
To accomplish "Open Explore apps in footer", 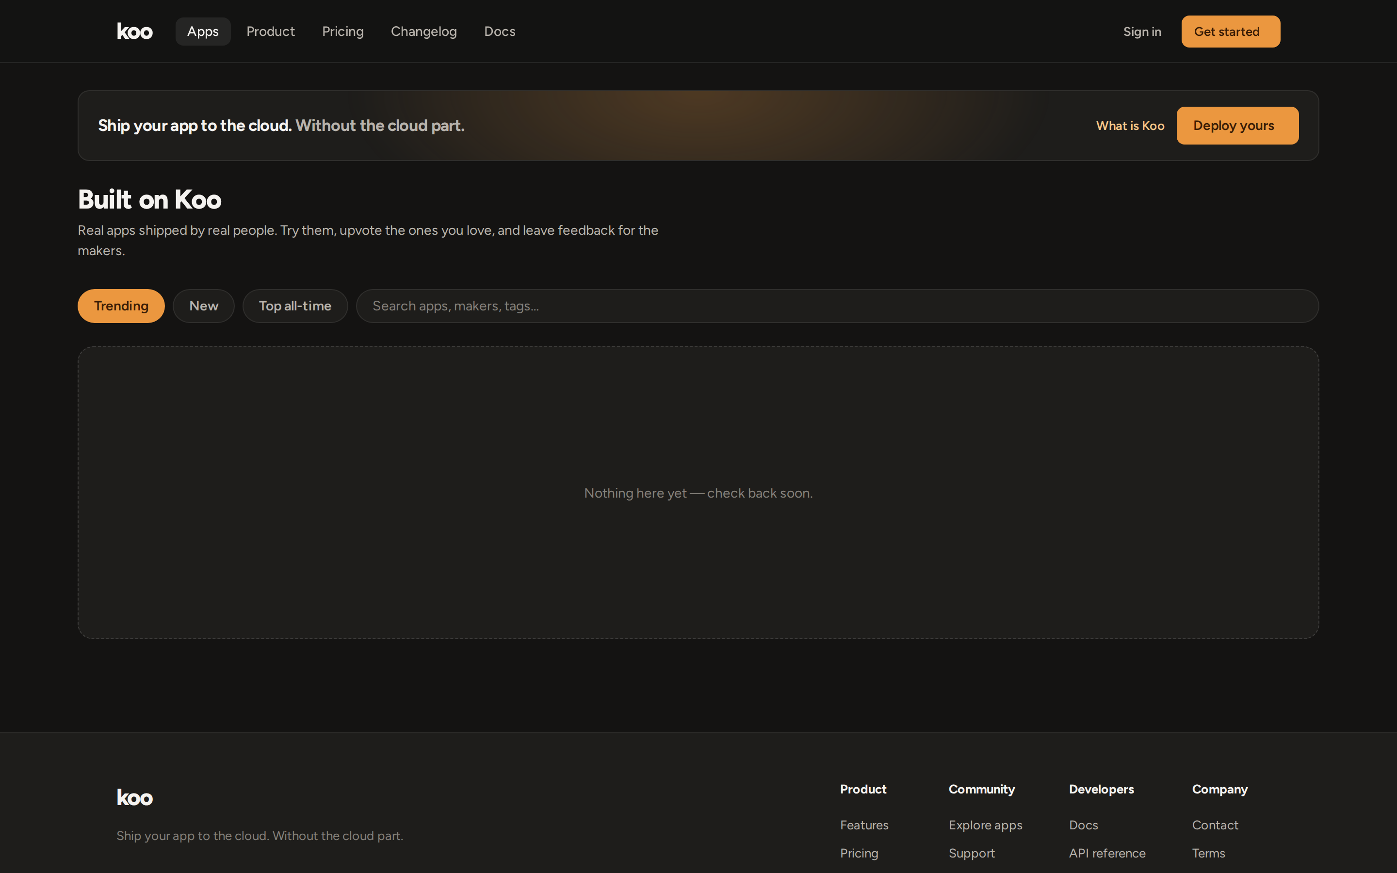I will click(985, 825).
